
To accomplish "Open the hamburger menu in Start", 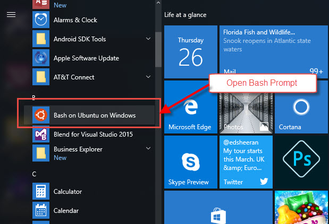I will tap(11, 15).
